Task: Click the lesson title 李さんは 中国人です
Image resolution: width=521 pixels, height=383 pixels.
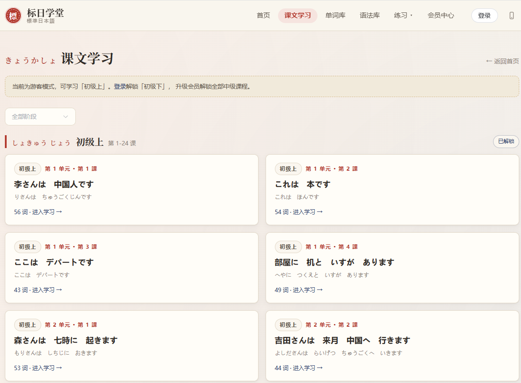Action: point(54,184)
